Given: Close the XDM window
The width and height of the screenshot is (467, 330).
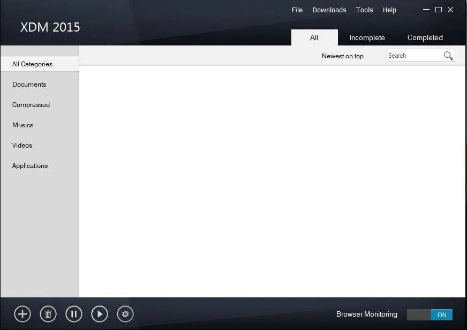Looking at the screenshot, I should (450, 10).
